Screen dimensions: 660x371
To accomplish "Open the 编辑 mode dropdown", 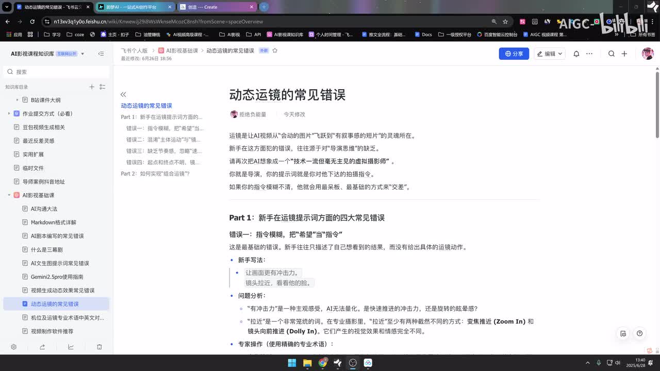I will (x=550, y=54).
